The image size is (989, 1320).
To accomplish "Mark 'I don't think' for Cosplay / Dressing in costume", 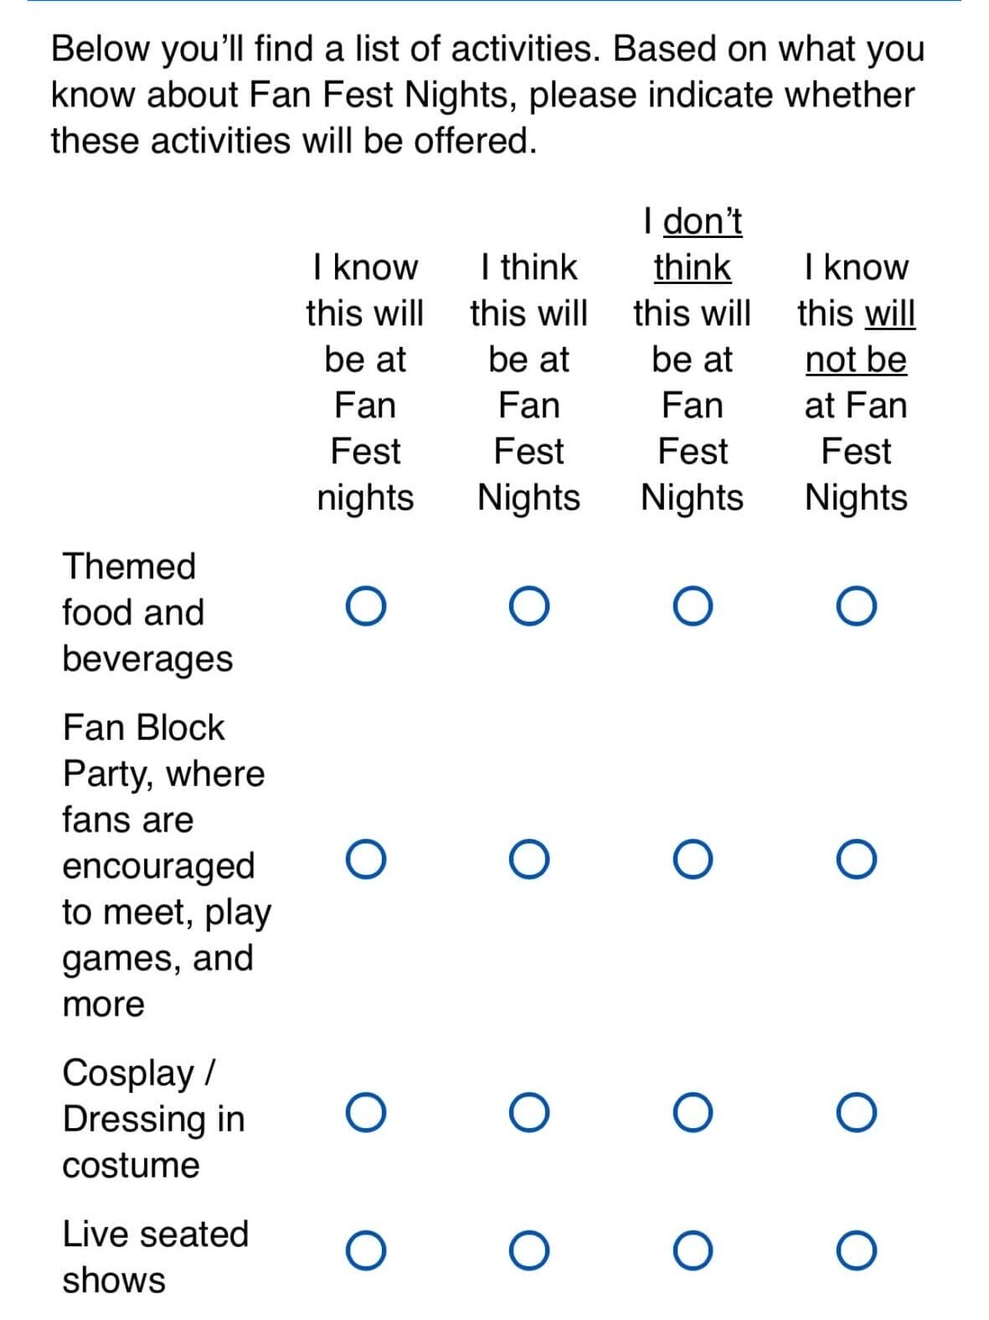I will click(x=693, y=1112).
